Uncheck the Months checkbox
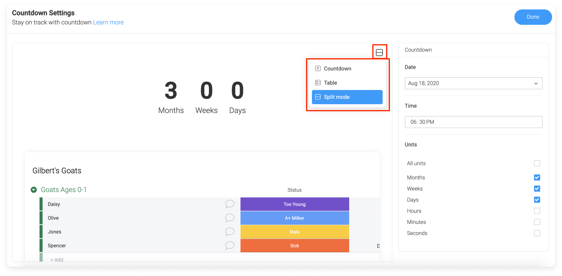The image size is (562, 276). coord(537,177)
